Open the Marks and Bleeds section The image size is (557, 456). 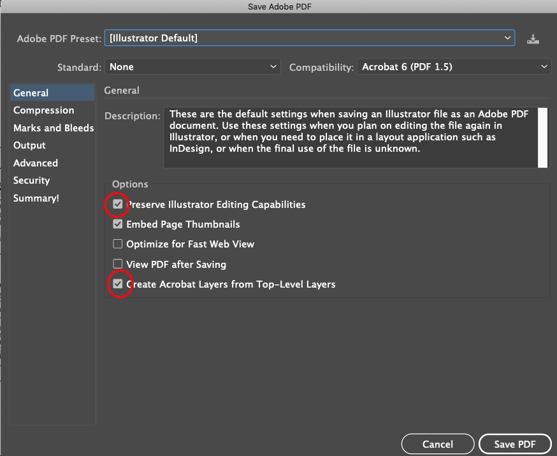(54, 128)
